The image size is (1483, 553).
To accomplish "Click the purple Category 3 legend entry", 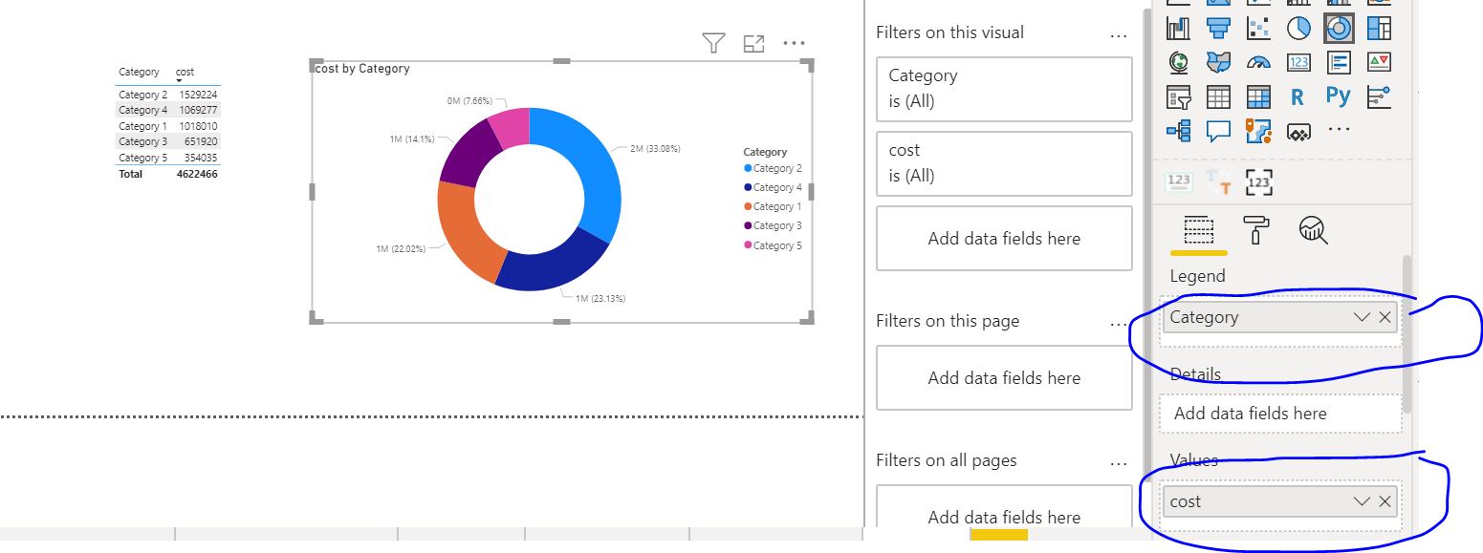I will point(773,225).
